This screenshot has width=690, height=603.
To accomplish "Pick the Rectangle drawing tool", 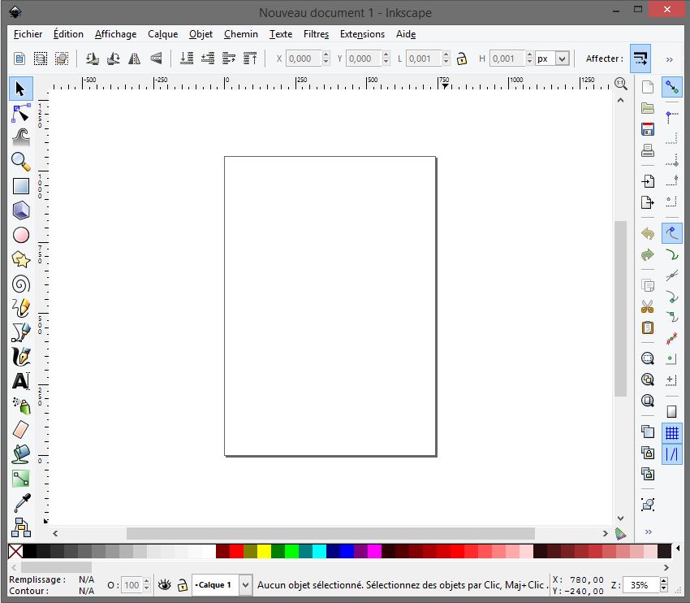I will [x=21, y=186].
